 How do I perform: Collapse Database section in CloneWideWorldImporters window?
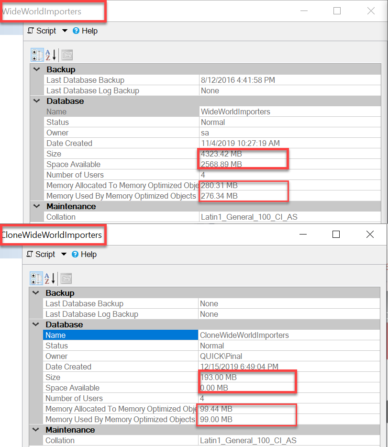click(x=36, y=324)
